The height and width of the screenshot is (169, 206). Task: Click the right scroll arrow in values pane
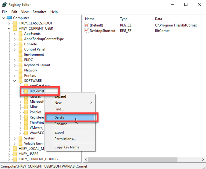click(203, 159)
